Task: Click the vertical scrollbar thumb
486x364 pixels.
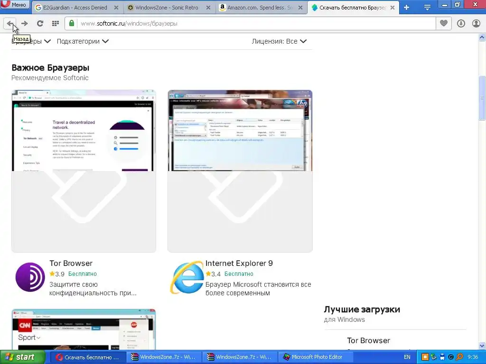Action: (x=482, y=98)
